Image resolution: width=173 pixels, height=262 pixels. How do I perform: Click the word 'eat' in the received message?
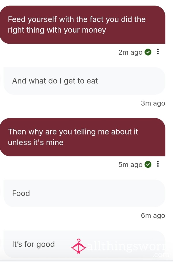tap(92, 81)
